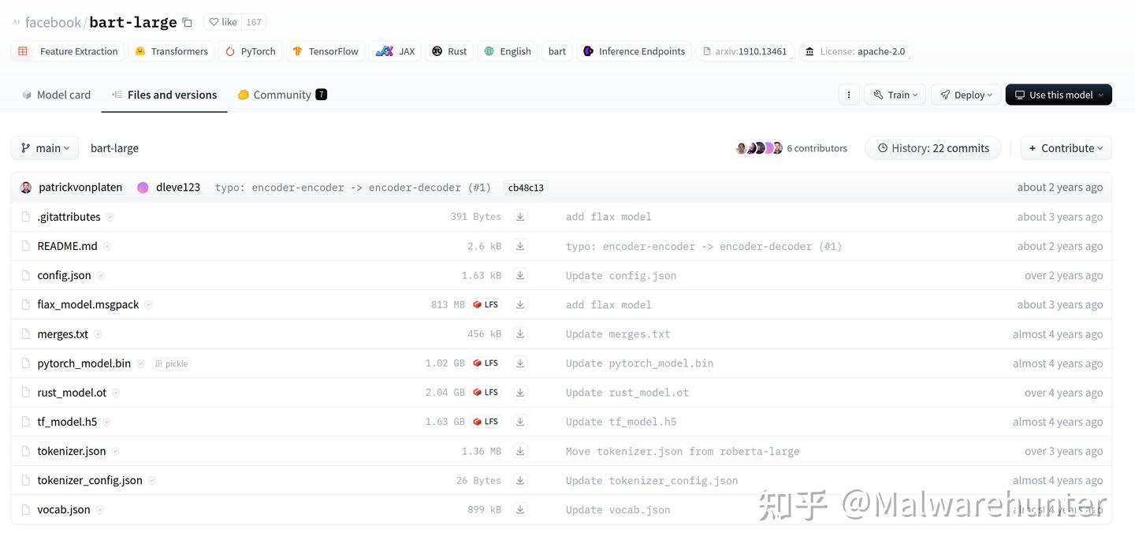
Task: Click the LFS badge on pytorch_model.bin
Action: click(x=486, y=363)
